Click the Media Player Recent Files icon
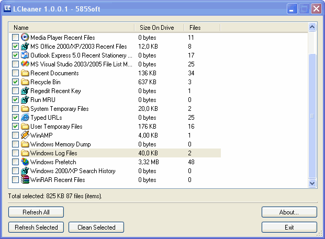This screenshot has width=325, height=239. coord(25,37)
